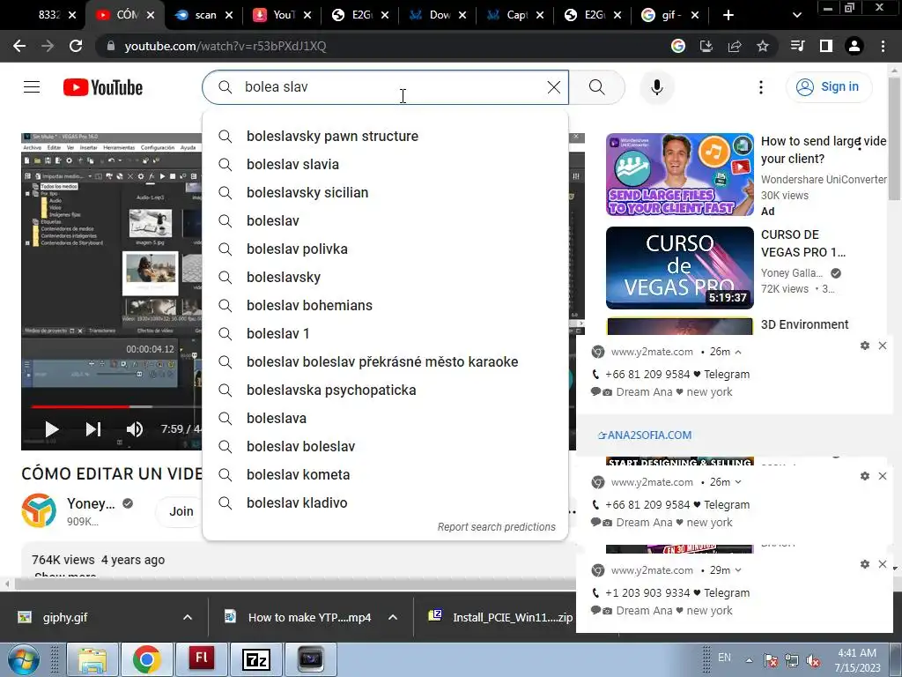Image resolution: width=902 pixels, height=677 pixels.
Task: Open settings gear of 29m notification
Action: tap(865, 564)
